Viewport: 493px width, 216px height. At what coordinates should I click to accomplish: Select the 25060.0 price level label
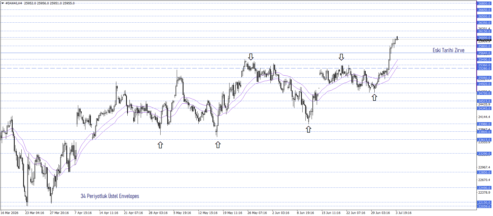(x=484, y=78)
